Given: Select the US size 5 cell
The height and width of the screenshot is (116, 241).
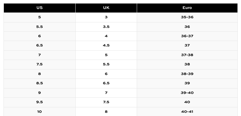Looking at the screenshot, I should point(40,17).
